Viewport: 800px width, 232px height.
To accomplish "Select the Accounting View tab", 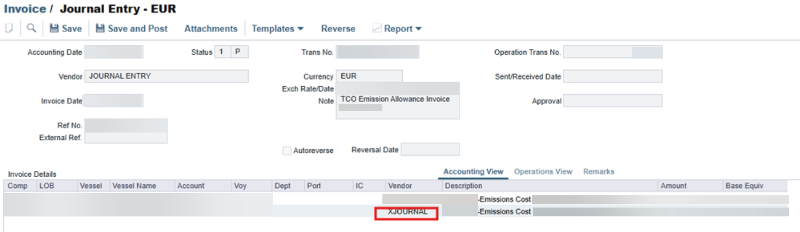I will click(473, 171).
